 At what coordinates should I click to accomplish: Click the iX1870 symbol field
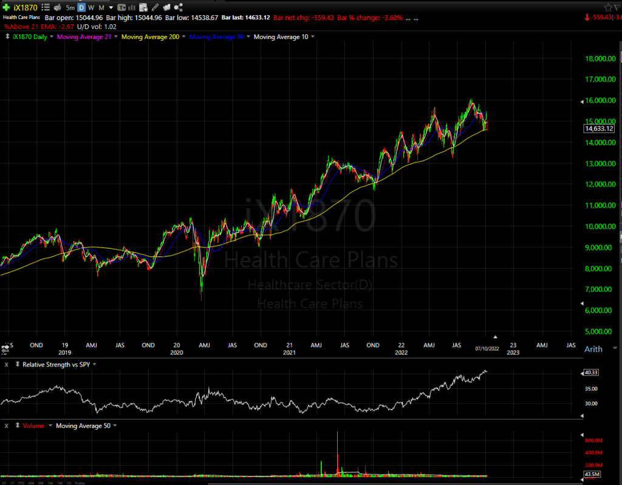pyautogui.click(x=26, y=7)
